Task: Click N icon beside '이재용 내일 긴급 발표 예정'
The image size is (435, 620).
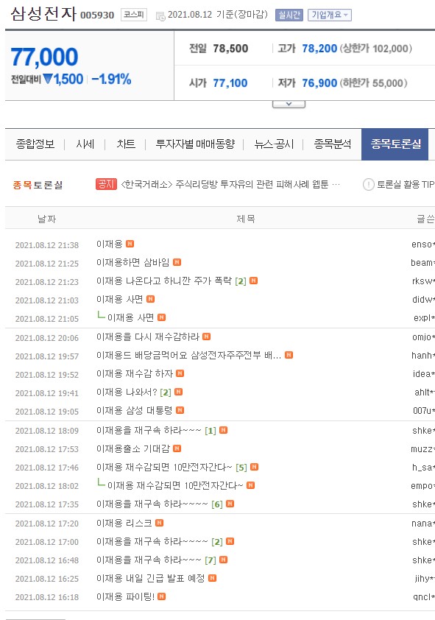Action: click(x=212, y=578)
